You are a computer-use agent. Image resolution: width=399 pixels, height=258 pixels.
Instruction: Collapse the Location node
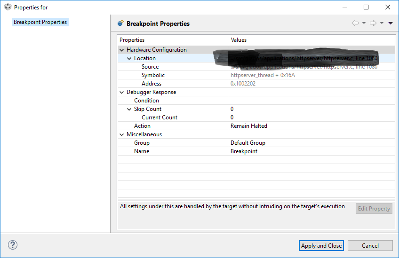129,58
